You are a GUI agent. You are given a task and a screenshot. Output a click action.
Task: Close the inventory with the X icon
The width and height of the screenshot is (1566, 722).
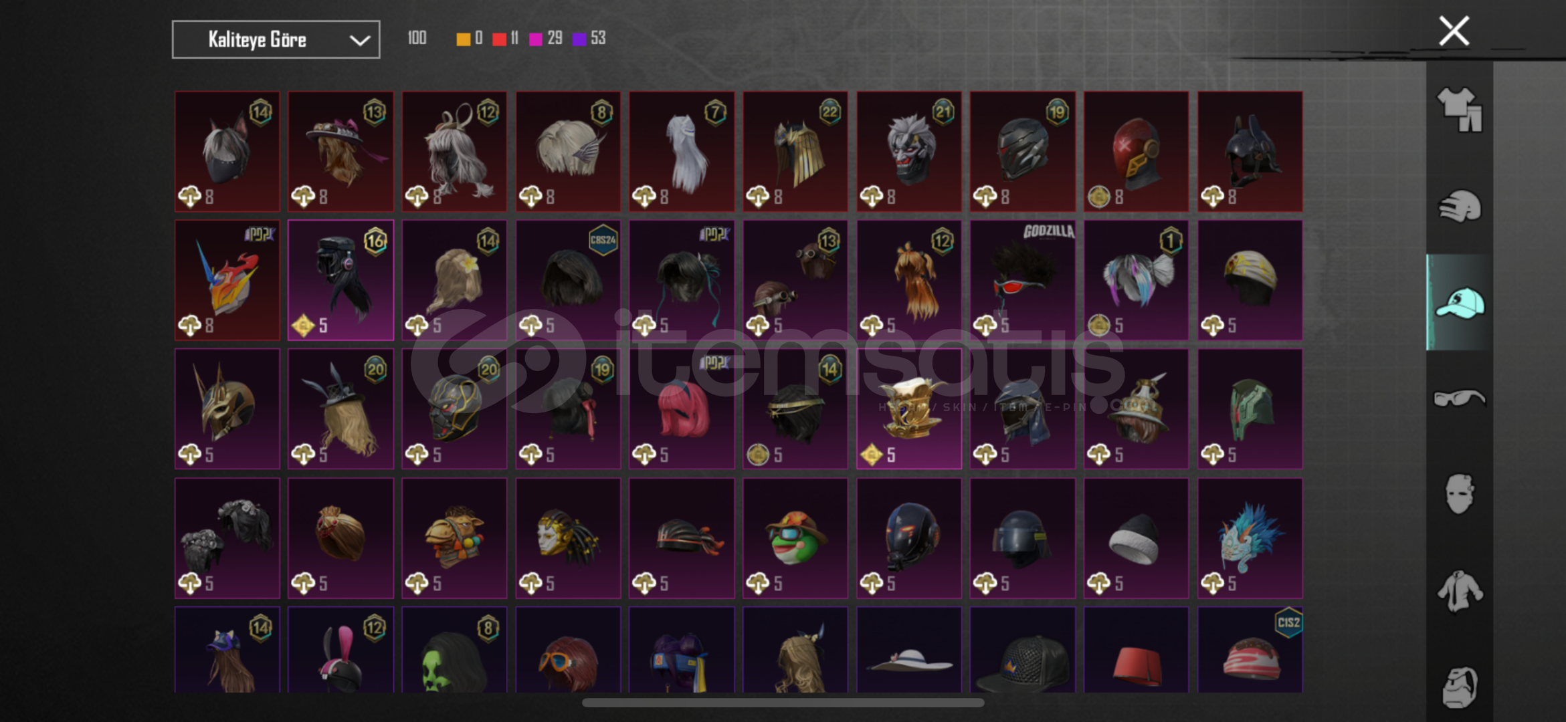pyautogui.click(x=1454, y=31)
